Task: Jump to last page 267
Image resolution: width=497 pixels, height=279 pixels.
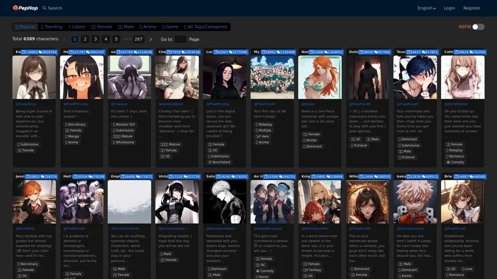Action: [x=139, y=39]
